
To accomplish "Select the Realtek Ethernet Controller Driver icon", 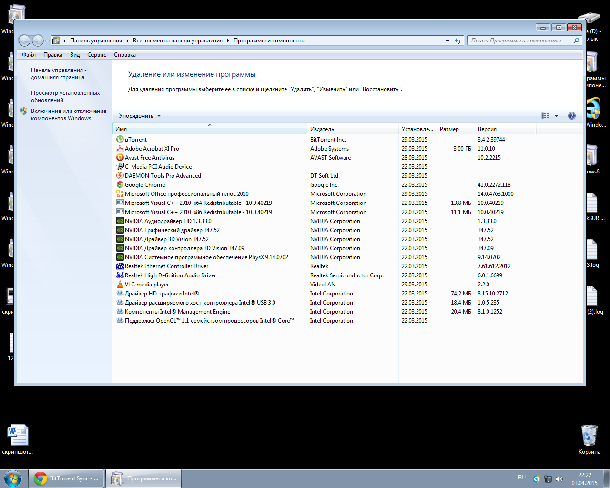I will pos(120,266).
